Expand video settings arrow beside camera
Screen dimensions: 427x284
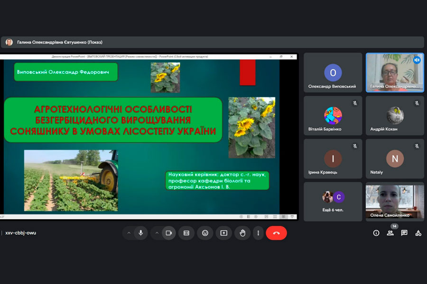(157, 233)
